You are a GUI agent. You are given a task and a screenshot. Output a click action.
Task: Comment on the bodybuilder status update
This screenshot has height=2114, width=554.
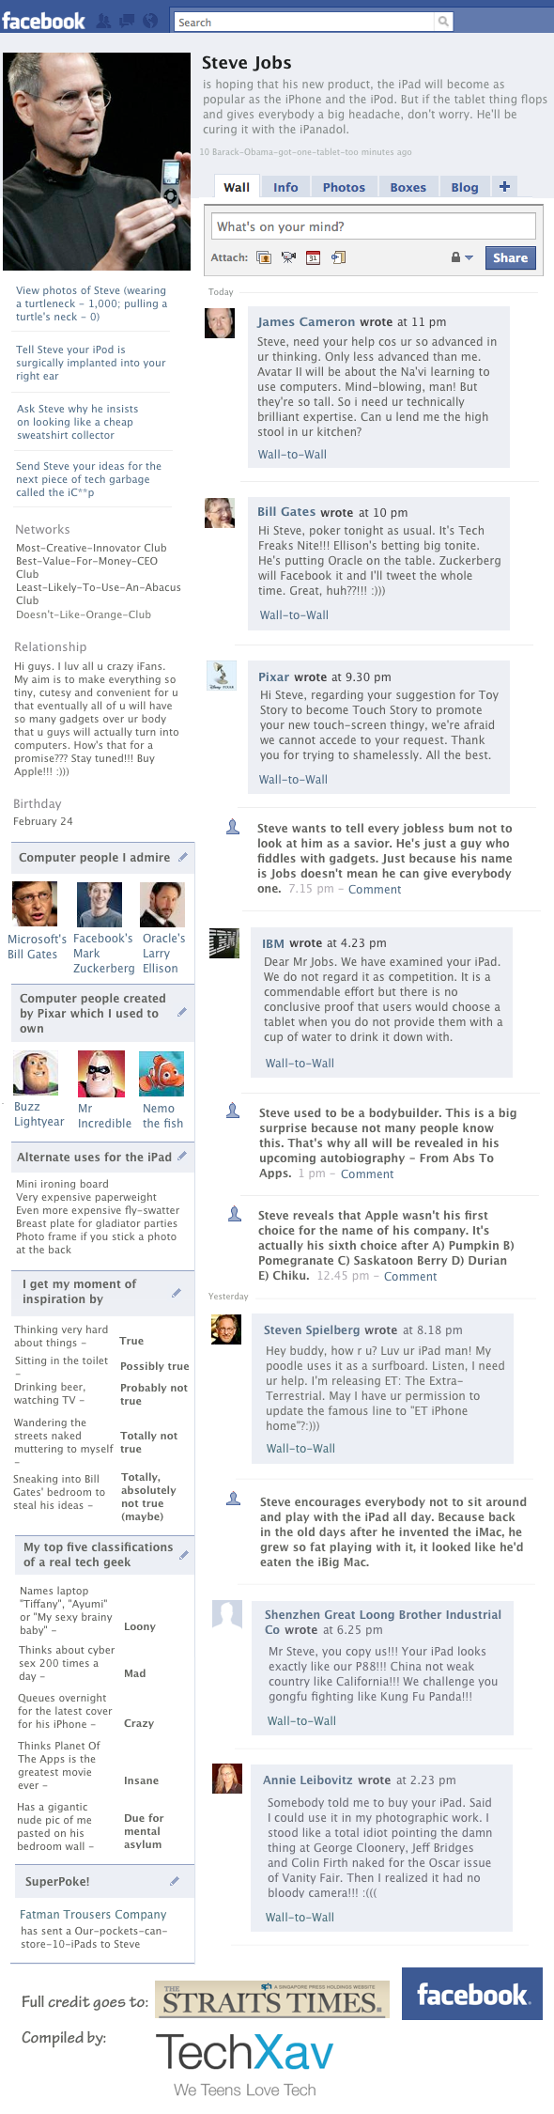point(367,1174)
